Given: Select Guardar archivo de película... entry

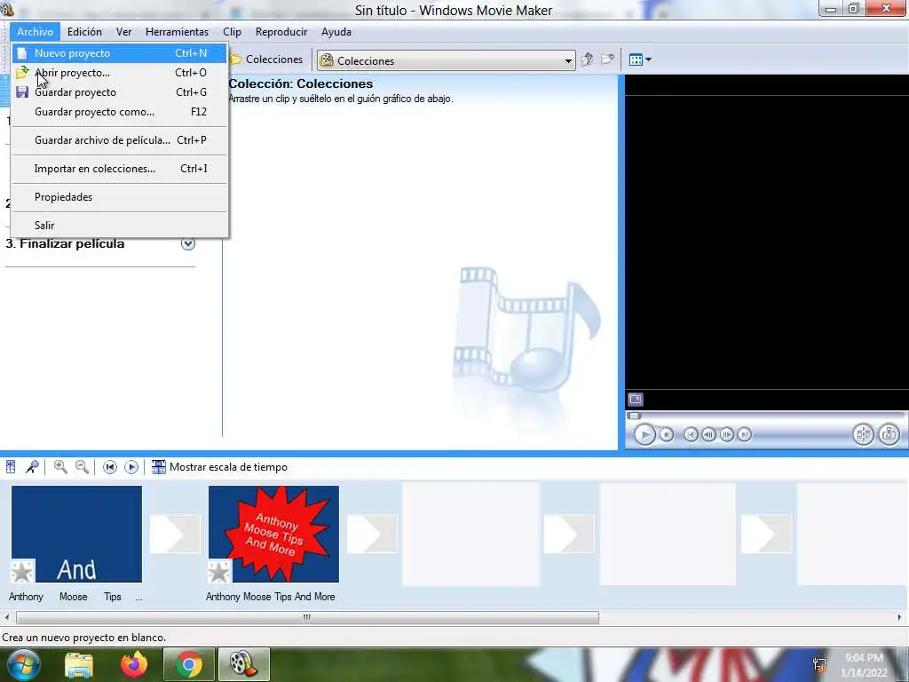Looking at the screenshot, I should 119,140.
